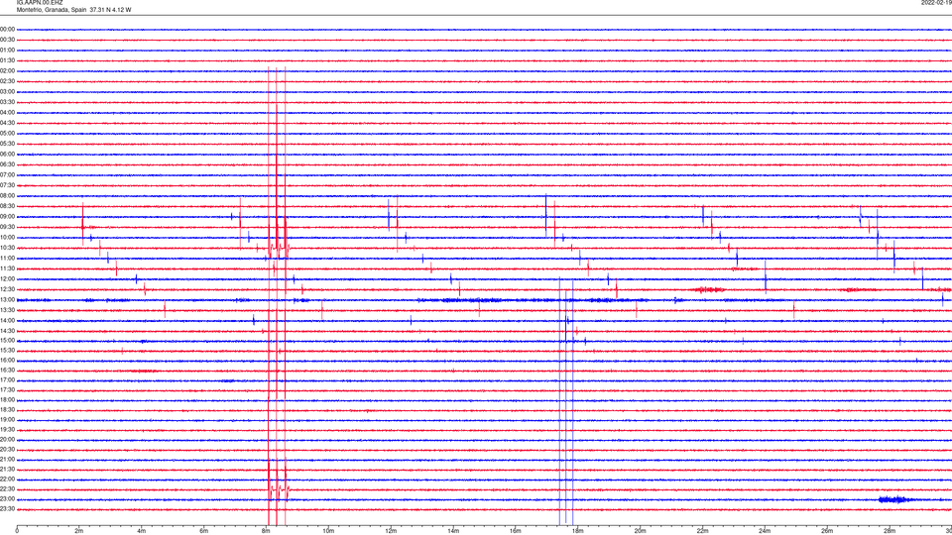Select the 08:30 time row label
Viewport: 952px width, 535px height.
click(x=7, y=206)
